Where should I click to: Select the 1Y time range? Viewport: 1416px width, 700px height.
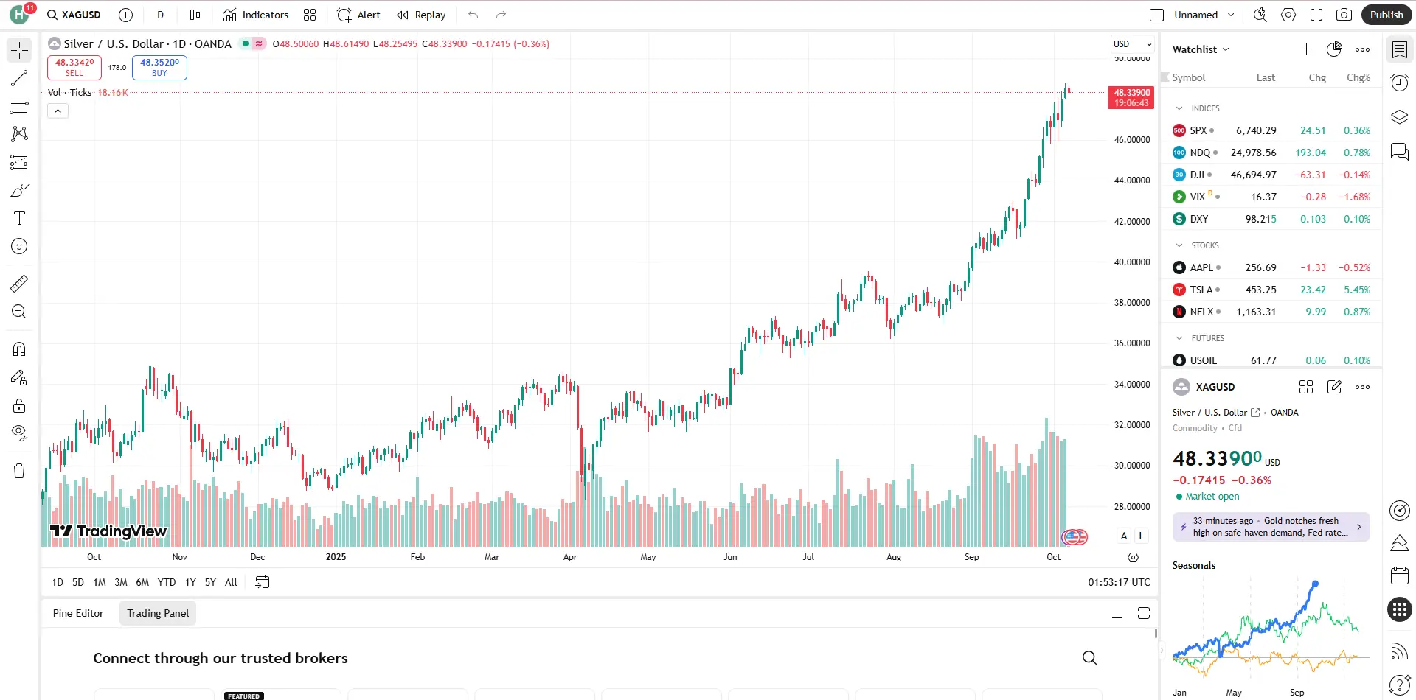pyautogui.click(x=190, y=582)
